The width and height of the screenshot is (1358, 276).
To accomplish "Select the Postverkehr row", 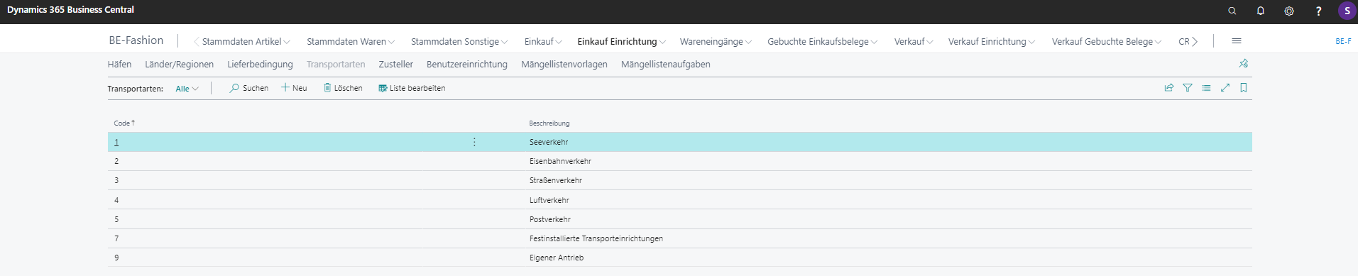I will pyautogui.click(x=679, y=219).
